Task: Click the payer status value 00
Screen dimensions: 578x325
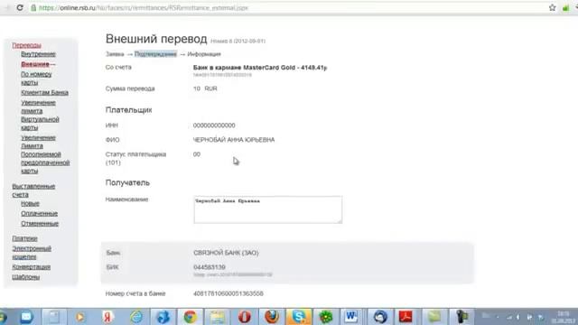Action: [197, 154]
